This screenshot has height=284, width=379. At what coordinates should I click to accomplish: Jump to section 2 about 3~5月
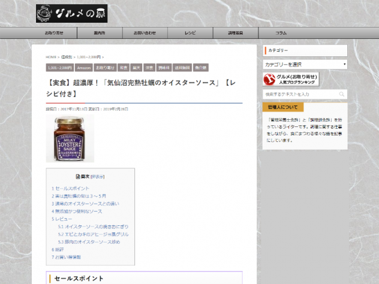79,196
